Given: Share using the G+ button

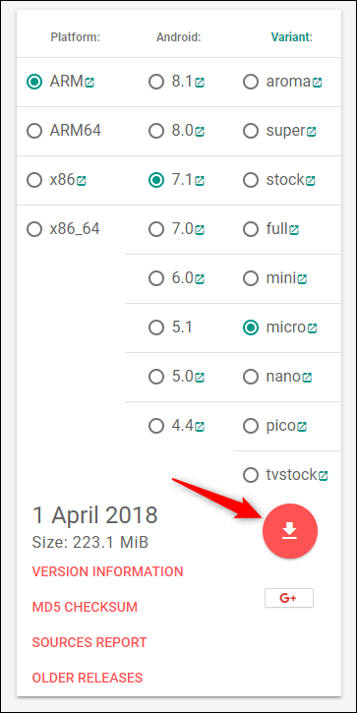Looking at the screenshot, I should pos(289,598).
